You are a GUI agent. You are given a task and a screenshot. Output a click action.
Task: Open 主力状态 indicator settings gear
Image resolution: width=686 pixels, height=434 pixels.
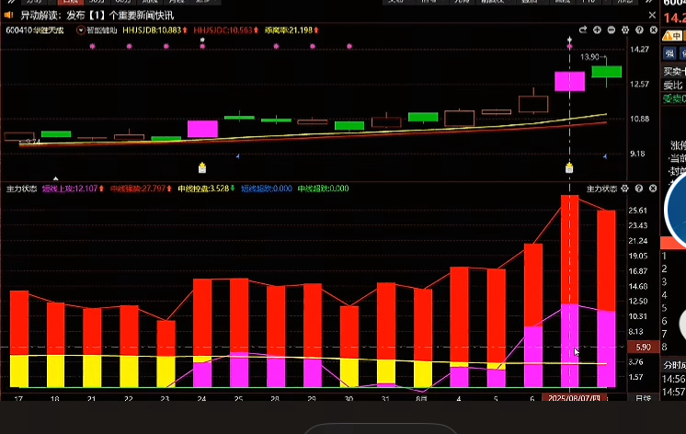pos(624,188)
